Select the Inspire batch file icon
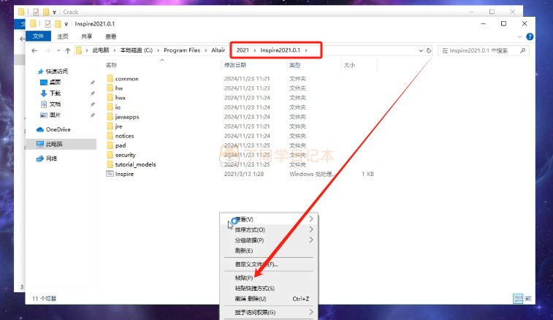This screenshot has height=320, width=553. (x=110, y=174)
